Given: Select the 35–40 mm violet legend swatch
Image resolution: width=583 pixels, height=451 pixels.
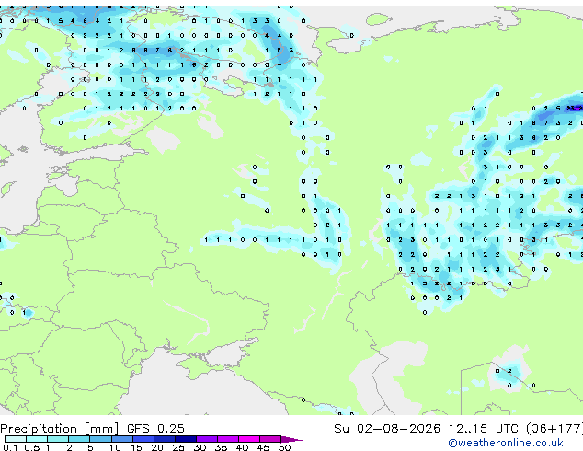Looking at the screenshot, I should coord(228,439).
